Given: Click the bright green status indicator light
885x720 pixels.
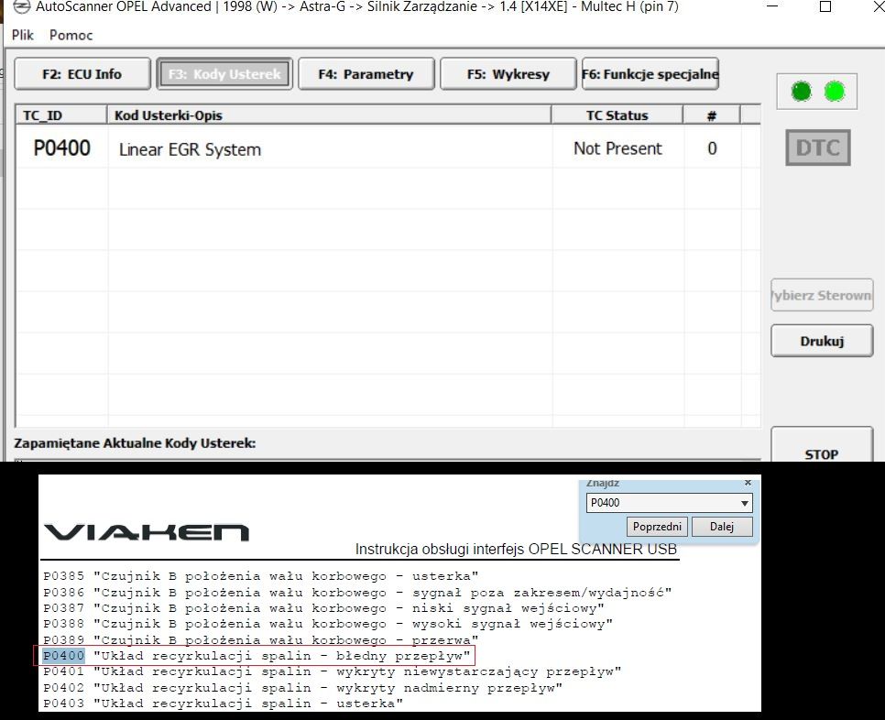Looking at the screenshot, I should [835, 92].
